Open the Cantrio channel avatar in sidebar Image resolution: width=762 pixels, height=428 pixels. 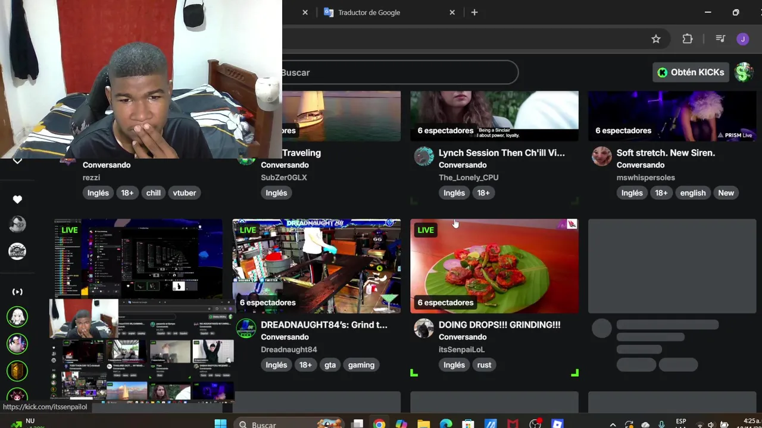click(x=17, y=251)
